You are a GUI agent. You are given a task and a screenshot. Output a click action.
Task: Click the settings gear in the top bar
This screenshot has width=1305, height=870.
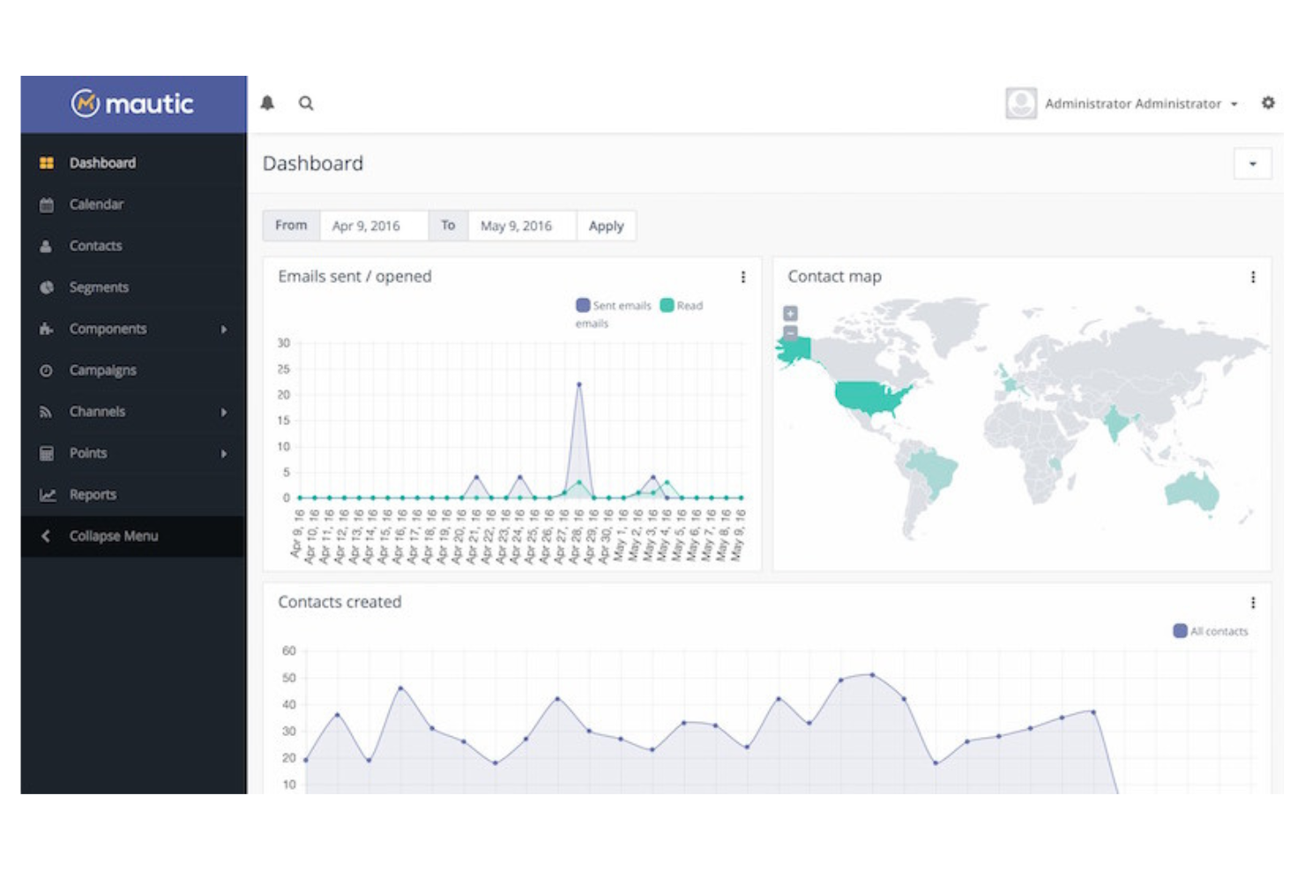(1268, 103)
